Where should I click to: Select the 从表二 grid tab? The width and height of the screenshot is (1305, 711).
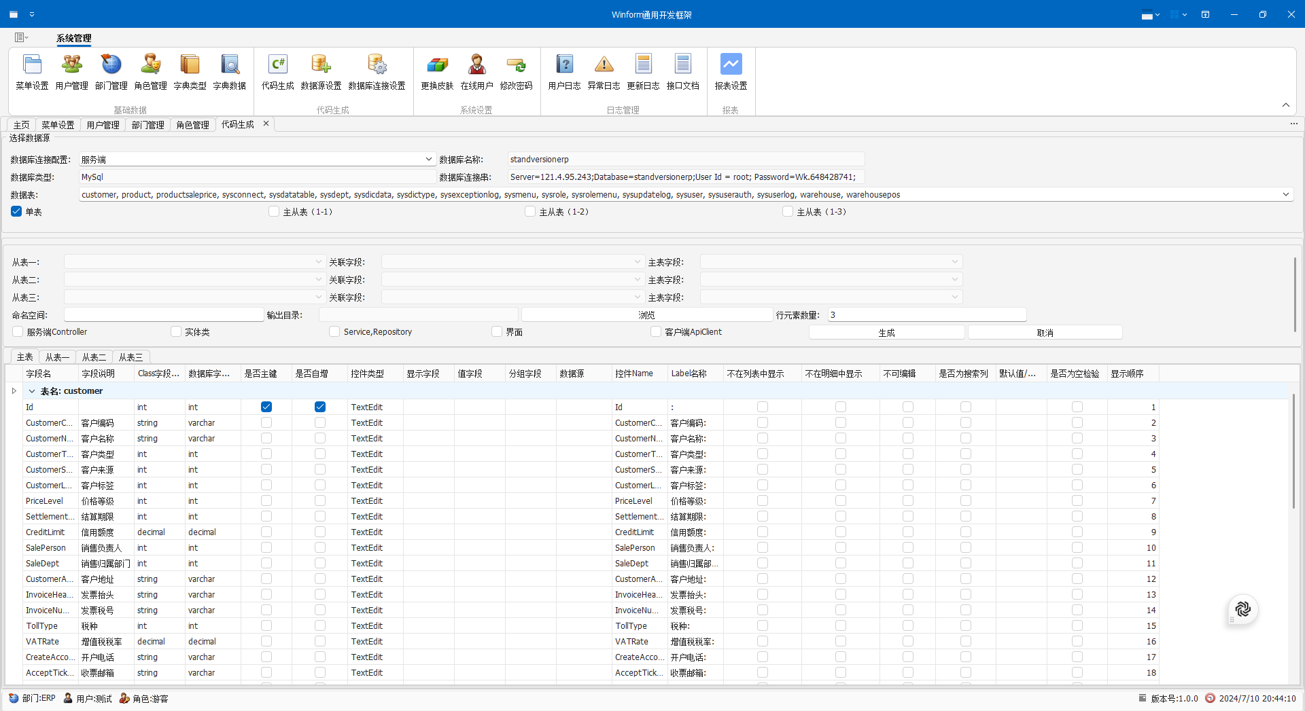[x=94, y=357]
